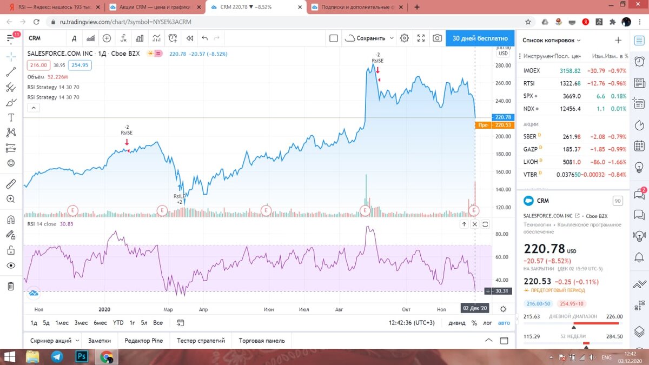
Task: Select the pitchfork drawing tool
Action: (x=11, y=87)
